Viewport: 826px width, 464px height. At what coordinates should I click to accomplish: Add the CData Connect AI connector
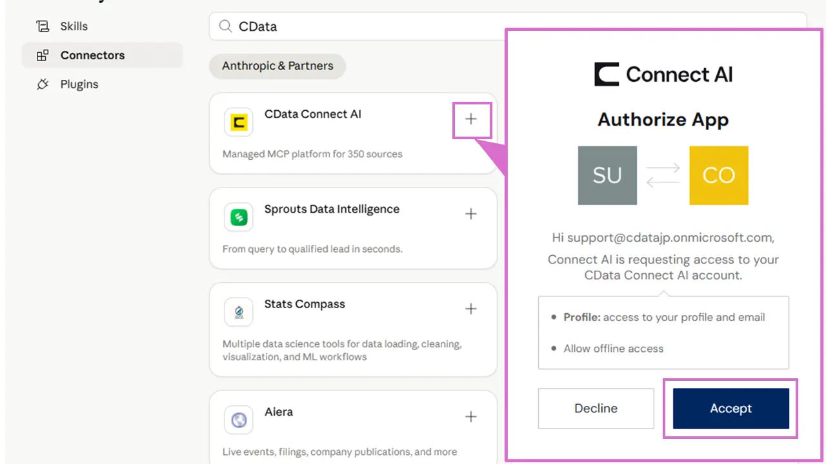pos(471,119)
